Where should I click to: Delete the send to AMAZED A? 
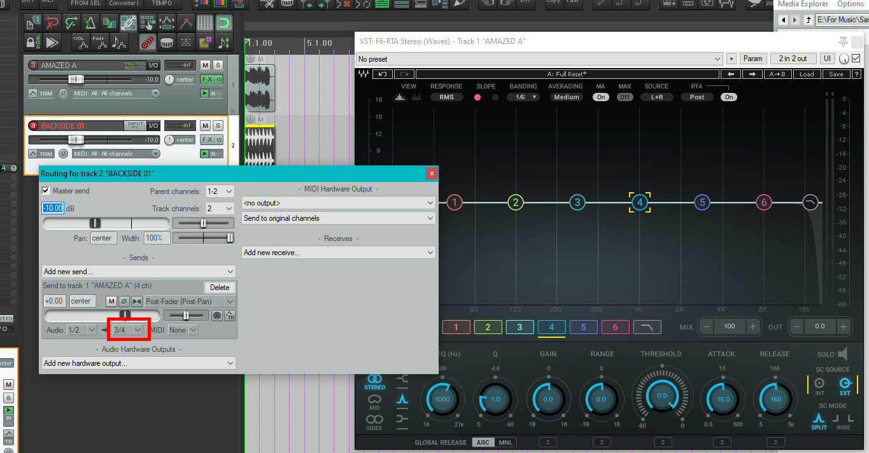220,288
